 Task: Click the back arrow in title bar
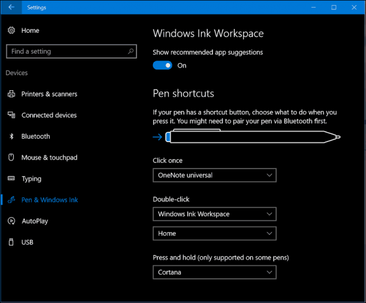point(11,7)
